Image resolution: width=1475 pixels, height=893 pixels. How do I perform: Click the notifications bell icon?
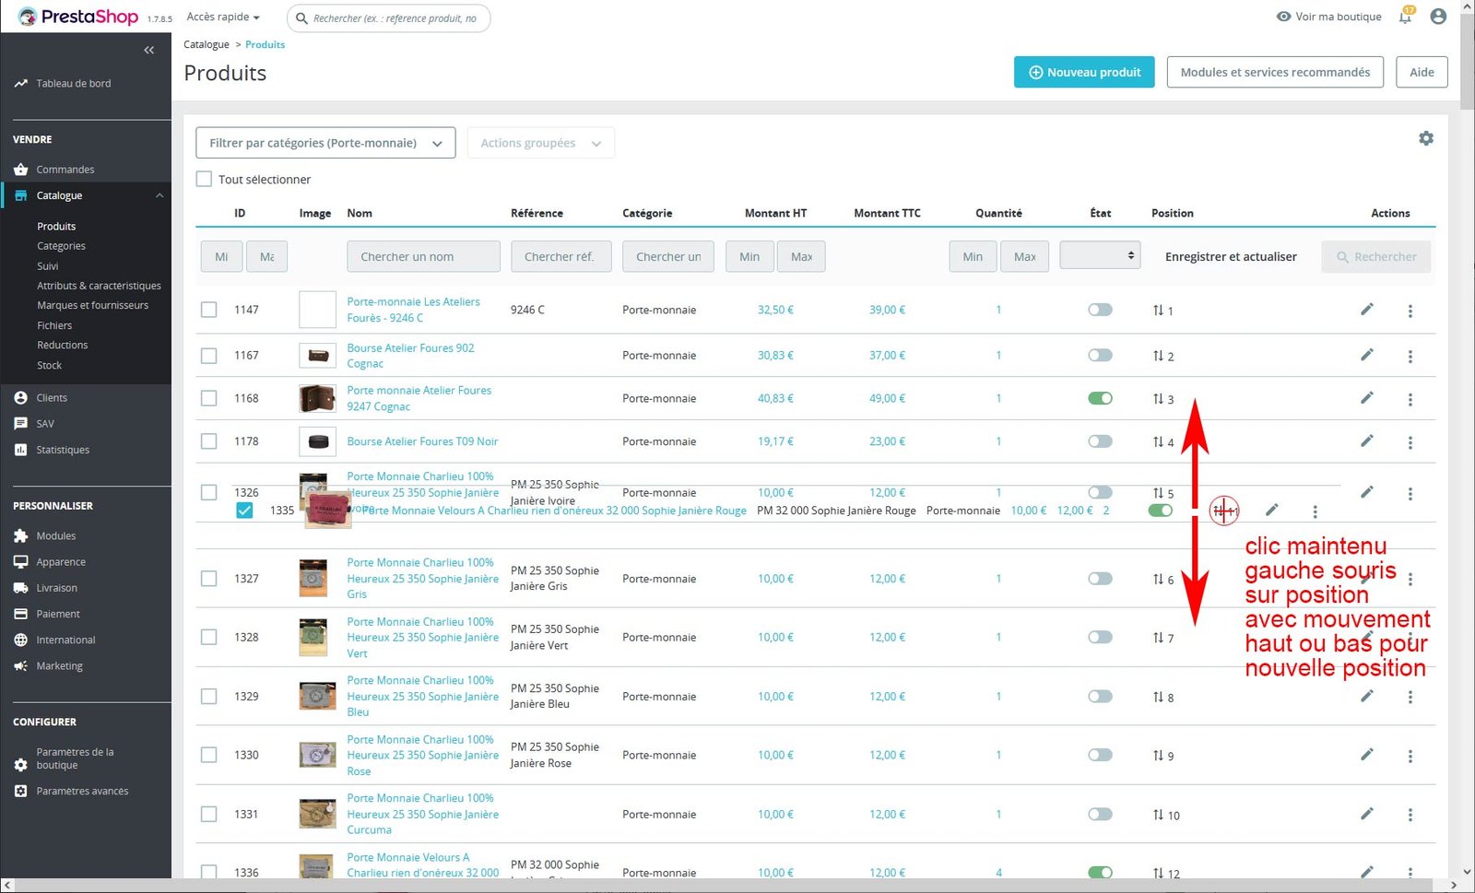tap(1405, 17)
